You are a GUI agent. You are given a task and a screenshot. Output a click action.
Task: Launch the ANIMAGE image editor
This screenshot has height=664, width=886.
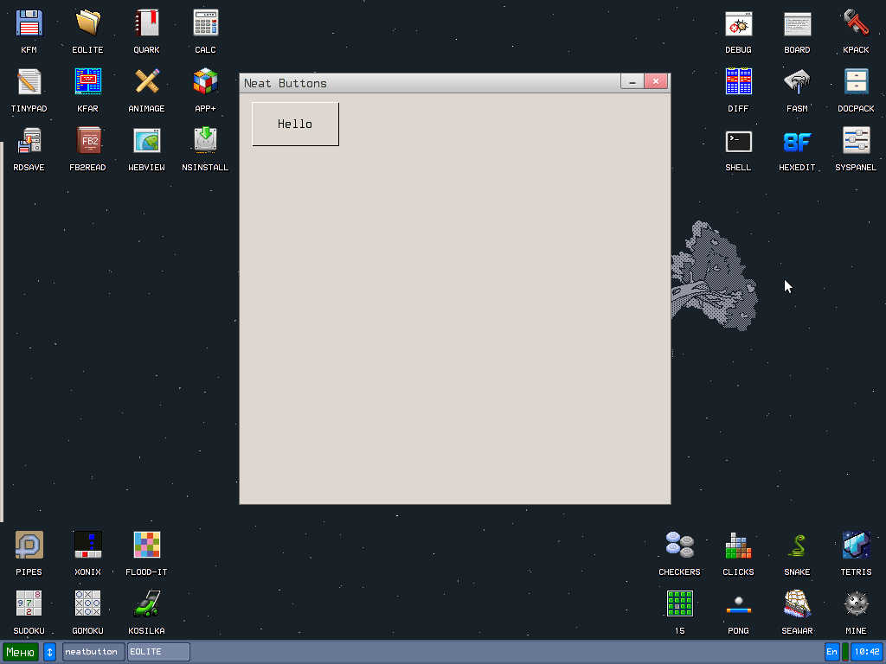coord(146,84)
